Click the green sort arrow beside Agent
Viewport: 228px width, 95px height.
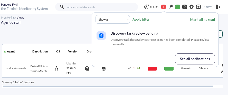[x=5, y=52]
